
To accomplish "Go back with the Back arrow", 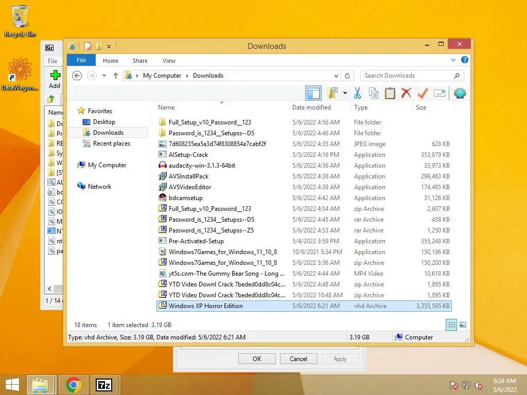I will coord(77,76).
